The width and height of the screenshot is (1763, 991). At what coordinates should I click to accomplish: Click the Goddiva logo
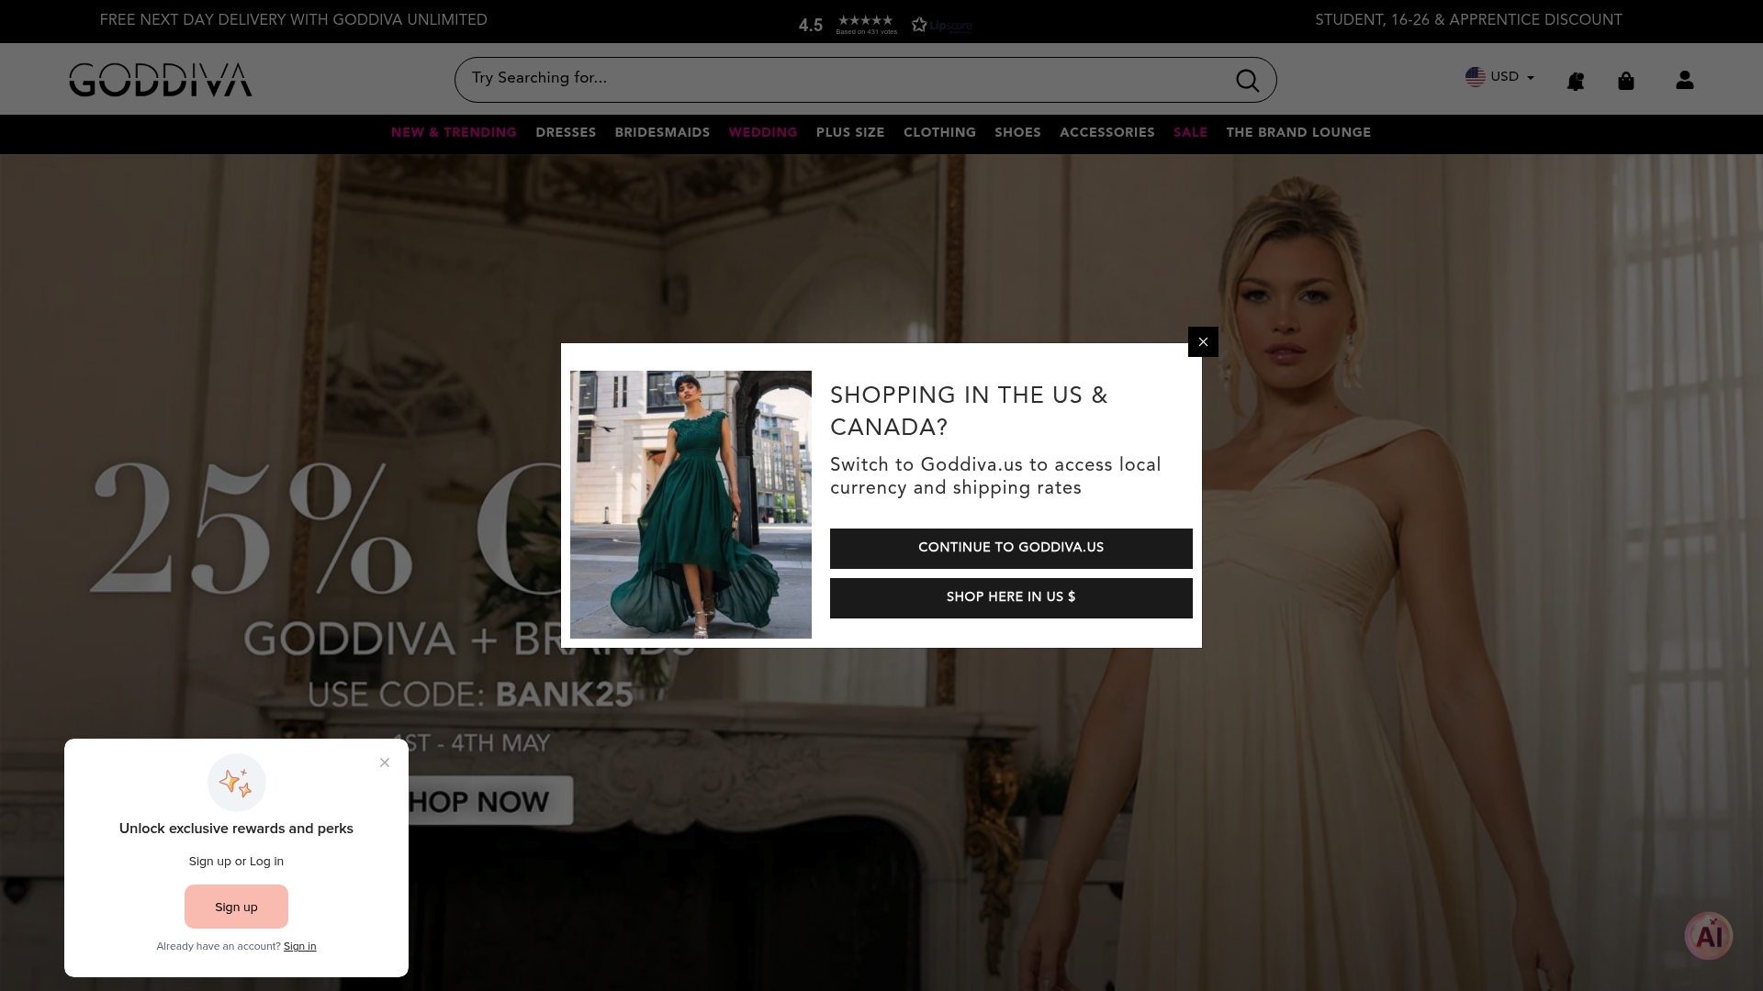tap(161, 80)
